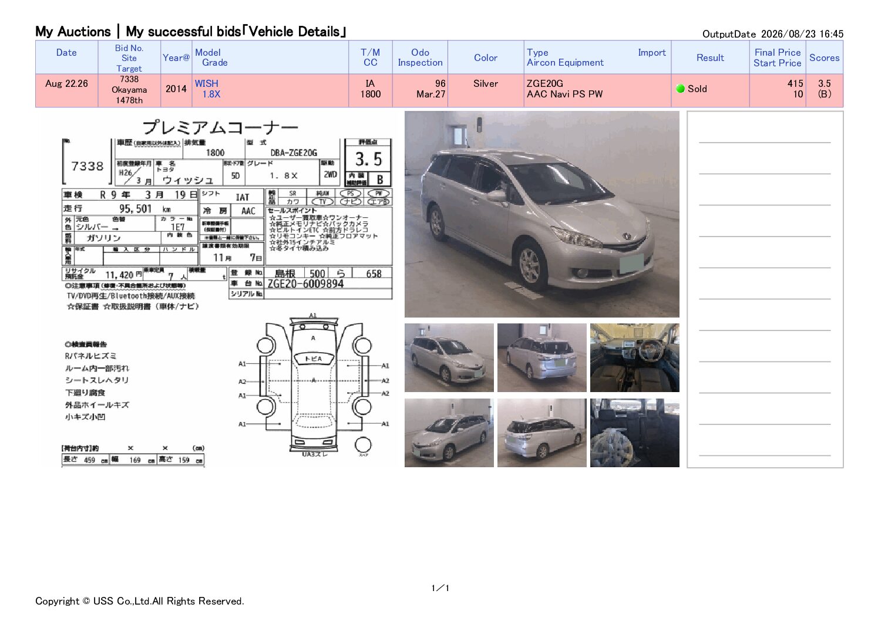Open the rear-right view car thumbnail

[541, 433]
